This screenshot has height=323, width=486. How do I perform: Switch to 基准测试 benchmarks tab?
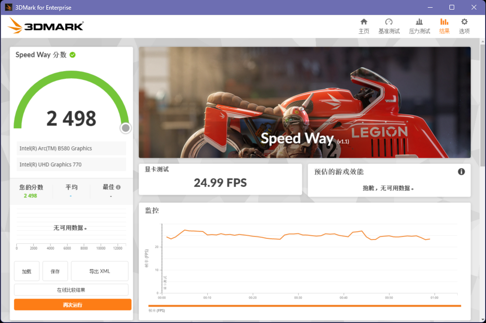389,26
